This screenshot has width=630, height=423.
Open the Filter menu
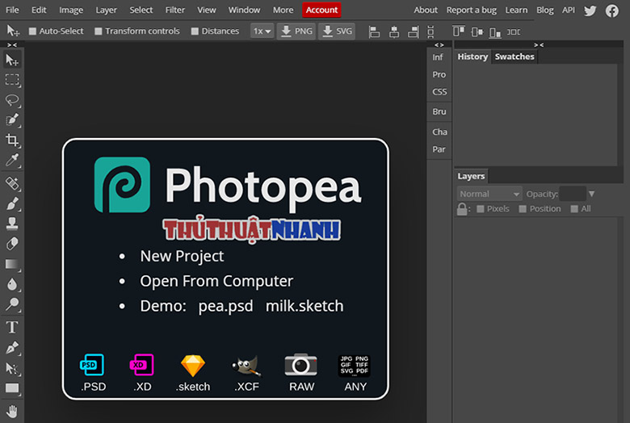pos(175,10)
